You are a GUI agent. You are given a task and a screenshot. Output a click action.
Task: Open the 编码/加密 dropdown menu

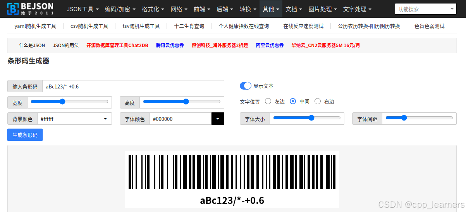[x=120, y=9]
